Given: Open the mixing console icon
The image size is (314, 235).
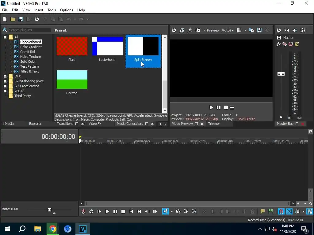Looking at the screenshot, I should 303,30.
